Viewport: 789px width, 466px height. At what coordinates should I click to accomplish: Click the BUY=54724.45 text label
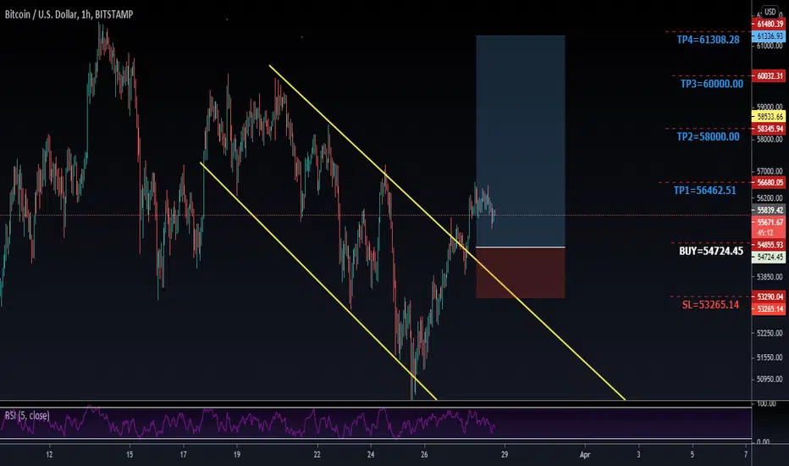point(711,251)
